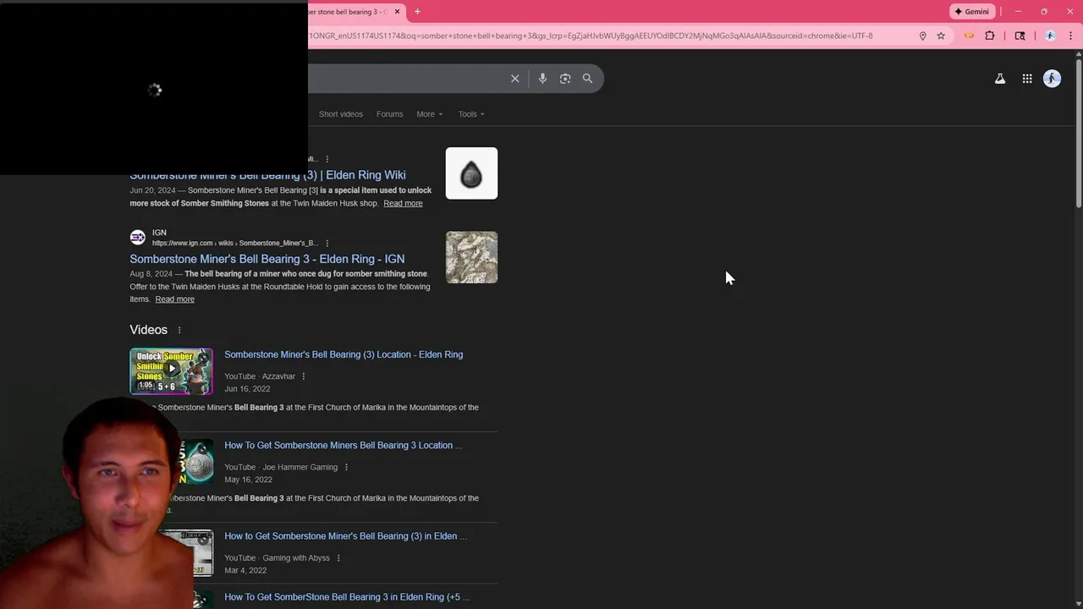This screenshot has width=1083, height=609.
Task: Open a new browser tab
Action: coord(417,12)
